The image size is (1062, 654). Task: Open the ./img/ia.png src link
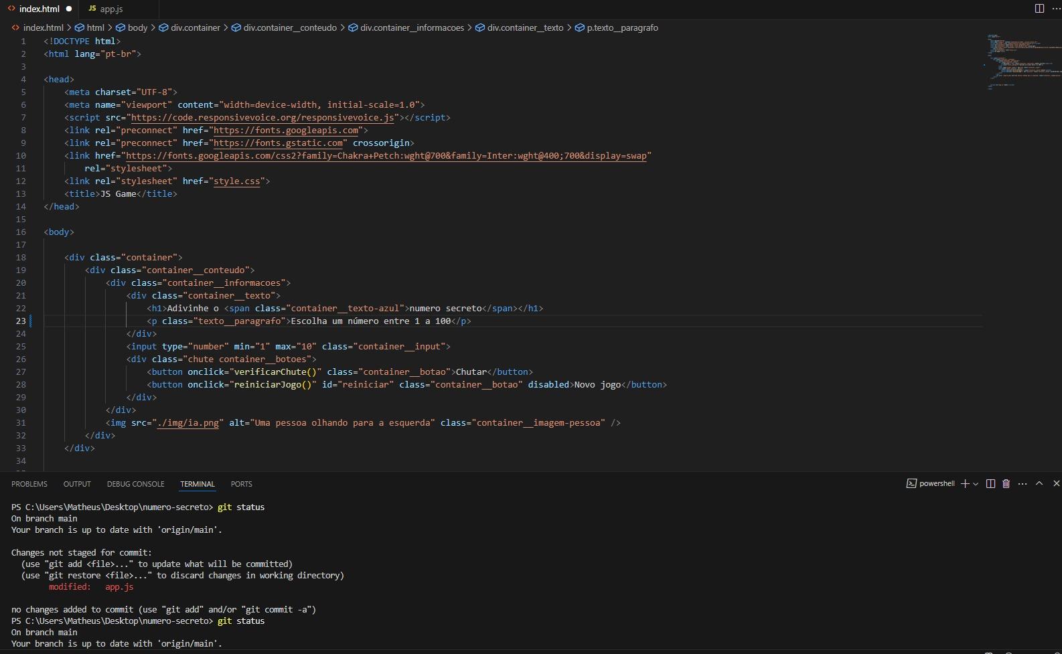tap(187, 422)
